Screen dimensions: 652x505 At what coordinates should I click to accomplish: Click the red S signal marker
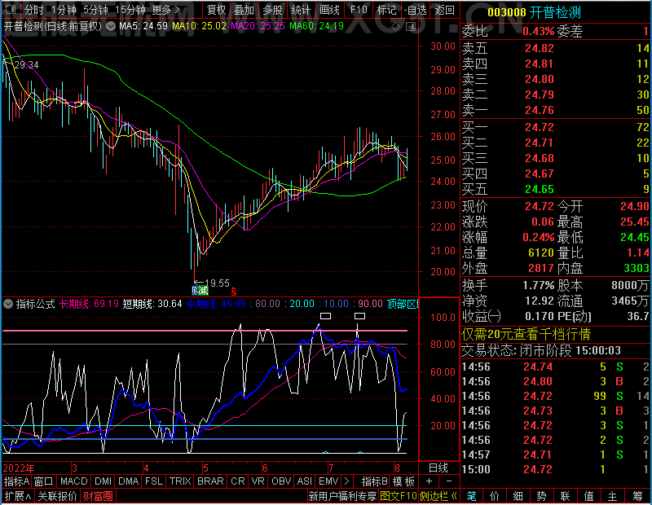pyautogui.click(x=234, y=292)
